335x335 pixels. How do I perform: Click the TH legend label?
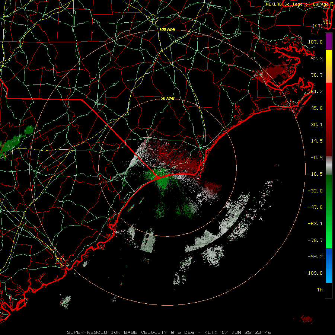320,290
